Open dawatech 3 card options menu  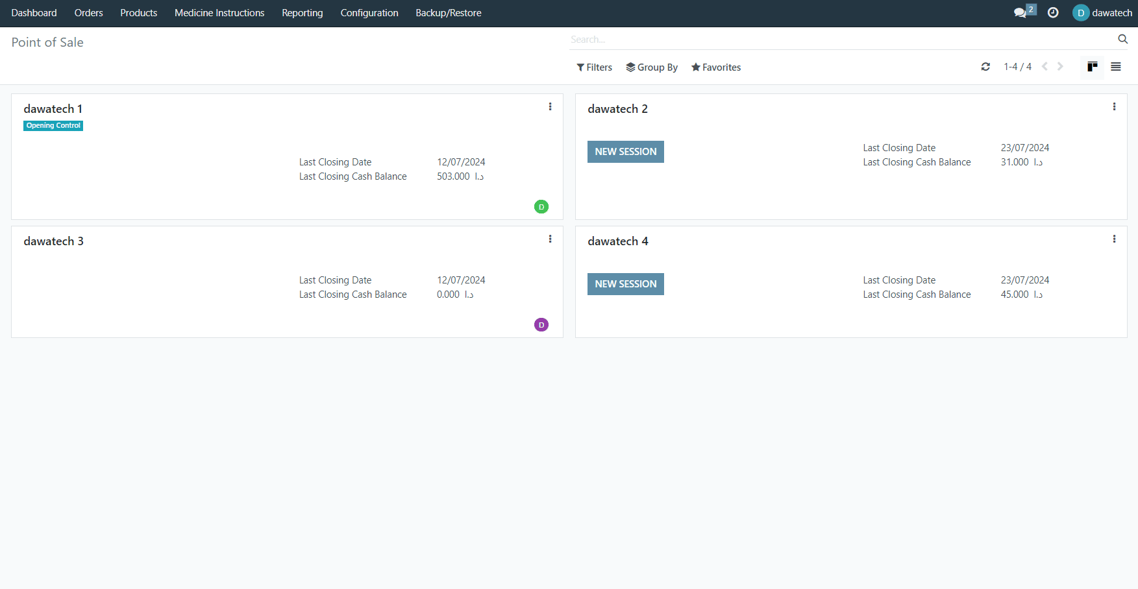pyautogui.click(x=550, y=239)
